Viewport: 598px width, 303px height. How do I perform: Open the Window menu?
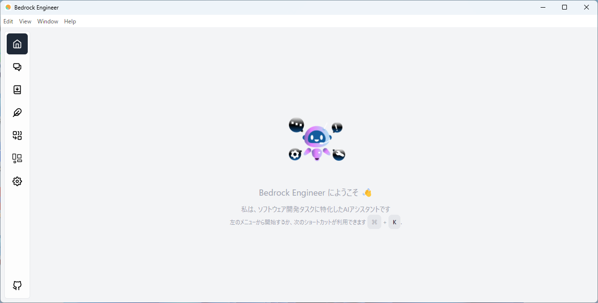pyautogui.click(x=48, y=21)
